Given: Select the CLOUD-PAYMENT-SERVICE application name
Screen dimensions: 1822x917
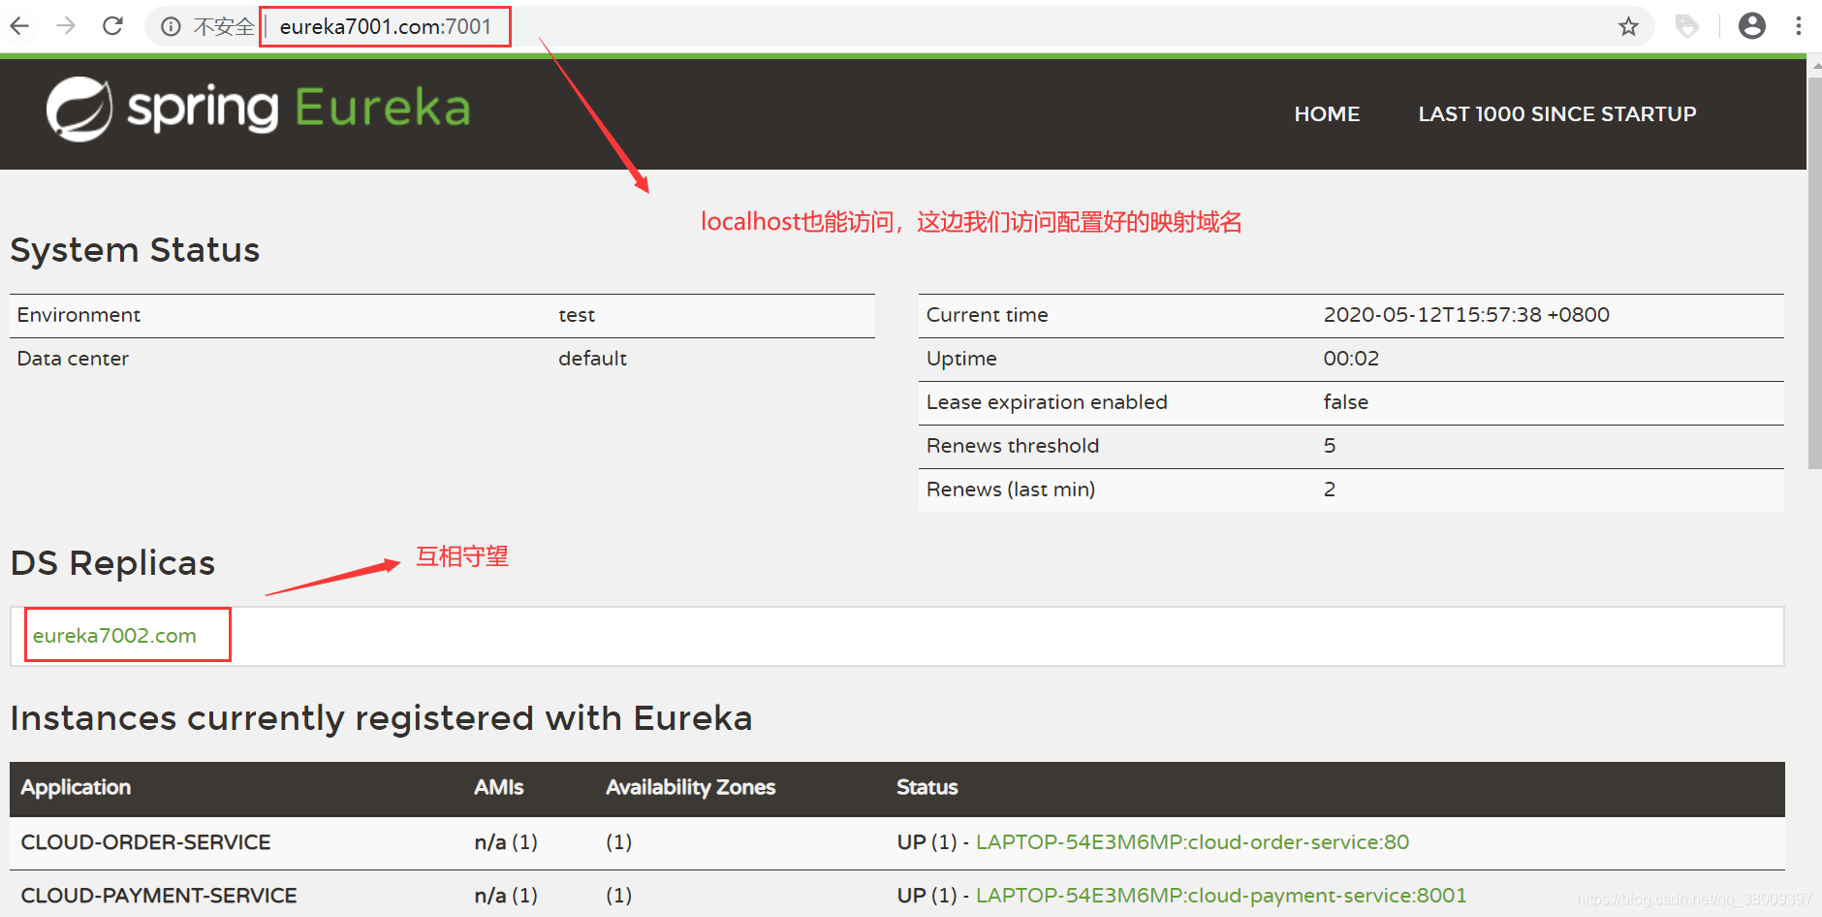Looking at the screenshot, I should coord(159,896).
